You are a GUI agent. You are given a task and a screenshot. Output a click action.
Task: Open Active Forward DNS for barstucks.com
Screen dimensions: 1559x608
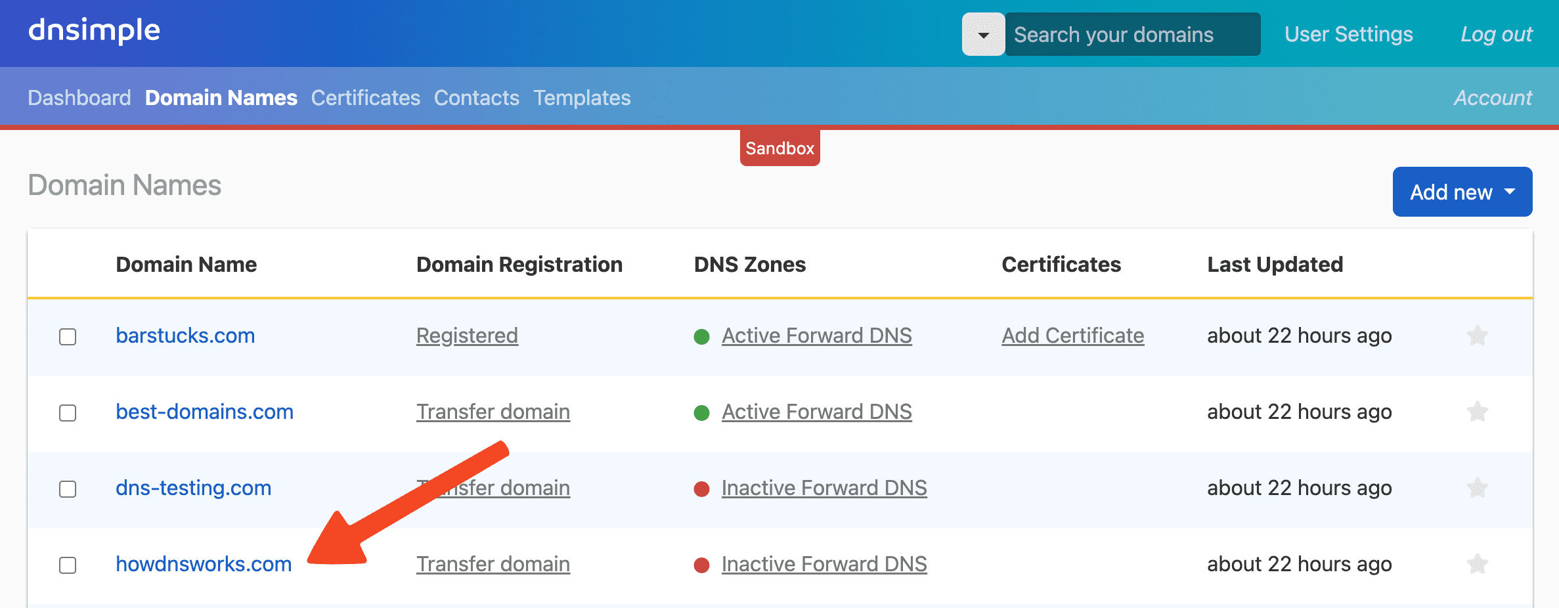pyautogui.click(x=817, y=336)
